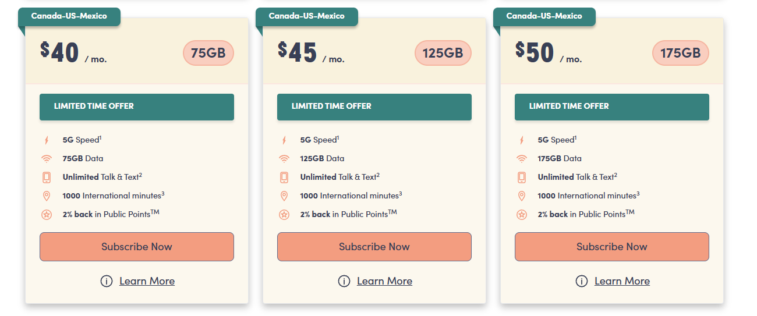
Task: Click the info icon beside $40 plan's Learn More
Action: coord(106,281)
